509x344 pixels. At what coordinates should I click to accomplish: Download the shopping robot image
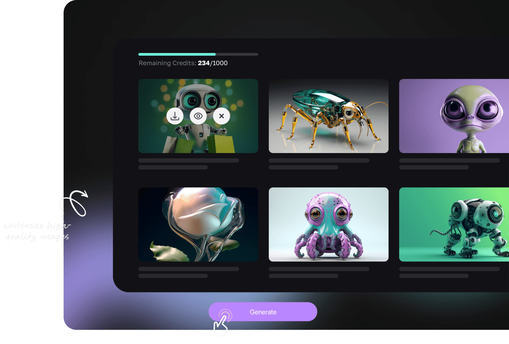(x=175, y=116)
